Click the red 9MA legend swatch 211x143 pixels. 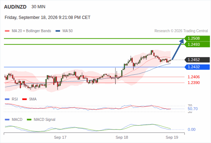point(24,99)
